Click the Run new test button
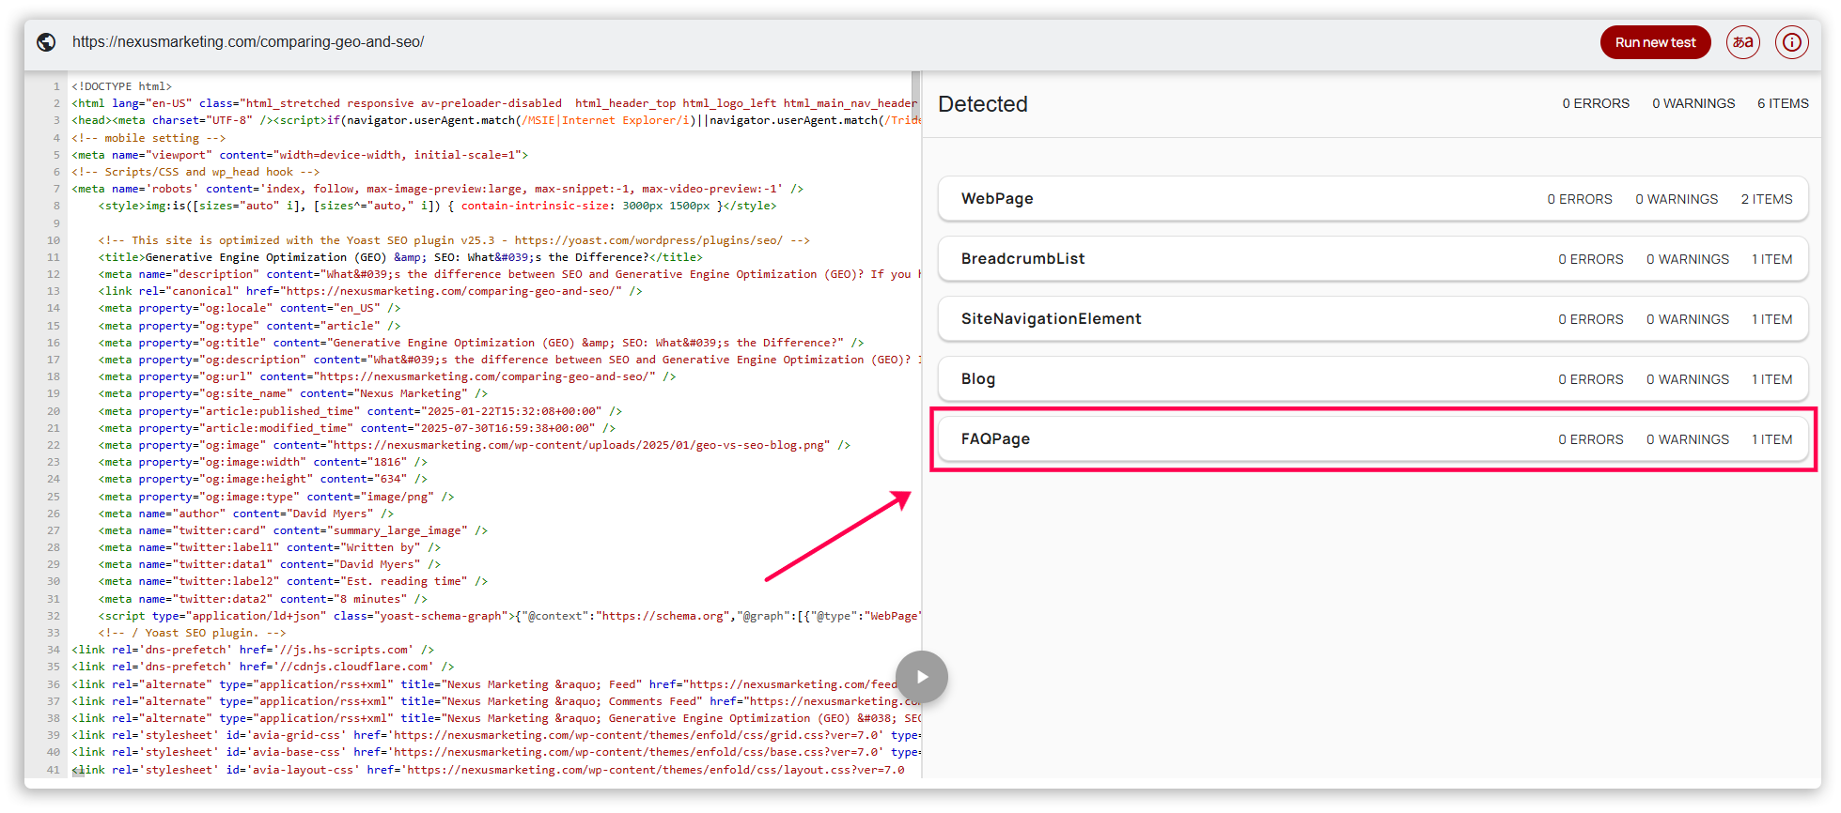 click(1655, 42)
